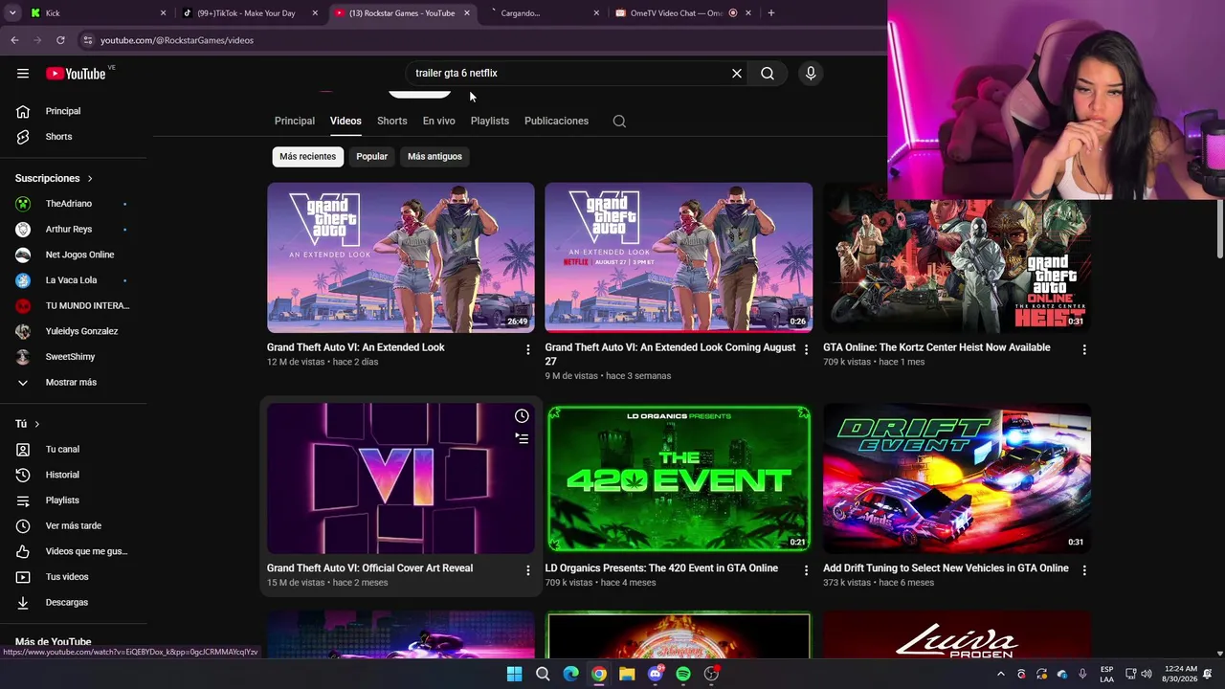Expand subscriptions with Mostrar más
Image resolution: width=1225 pixels, height=689 pixels.
pyautogui.click(x=73, y=382)
